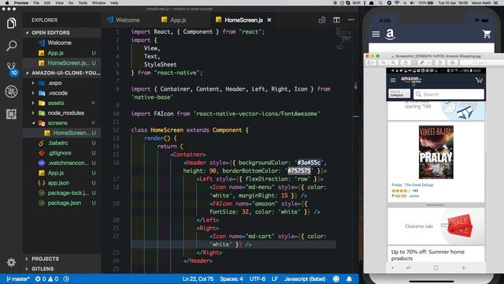Click the markup toolbar circle button in Preview
This screenshot has width=504, height=284.
point(452,63)
